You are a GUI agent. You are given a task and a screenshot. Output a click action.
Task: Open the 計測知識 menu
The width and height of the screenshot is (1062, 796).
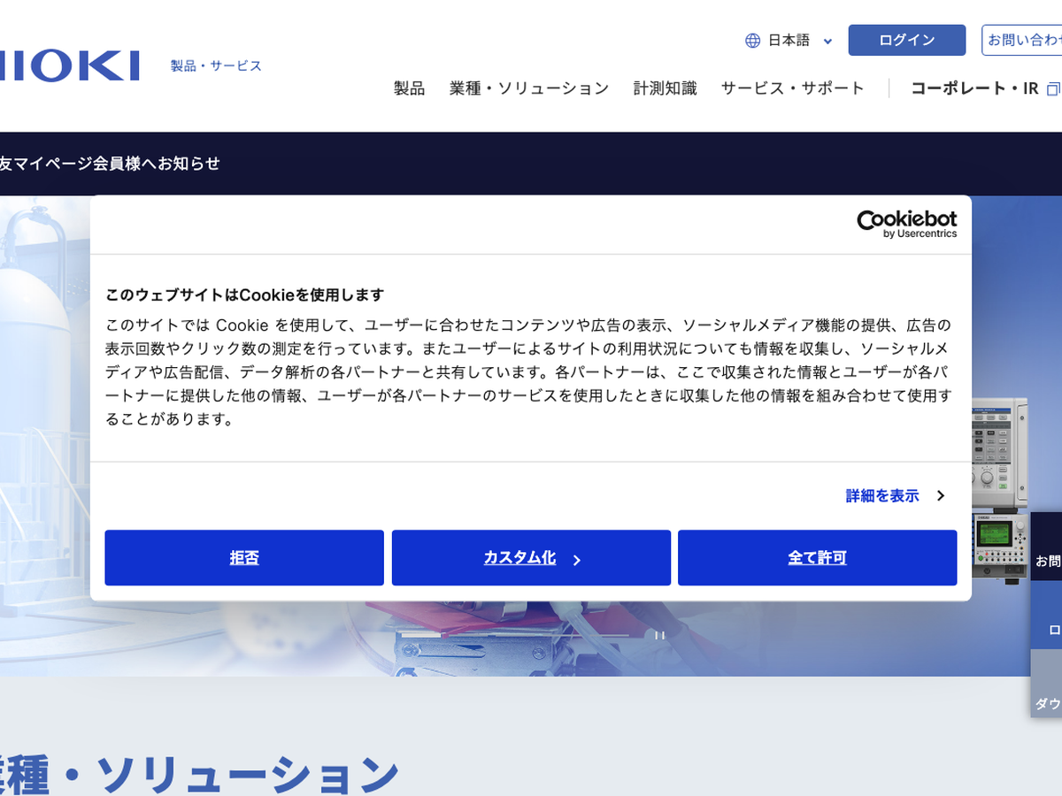(x=665, y=88)
